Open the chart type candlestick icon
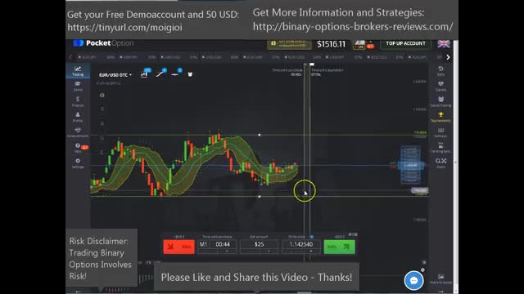Image resolution: width=524 pixels, height=294 pixels. [x=144, y=74]
